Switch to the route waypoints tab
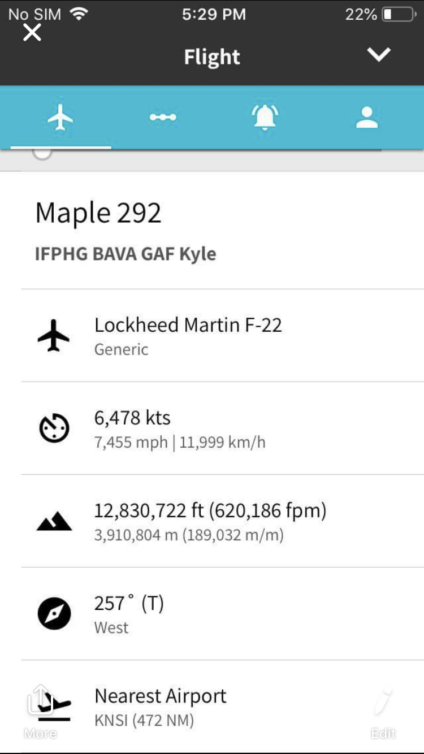The height and width of the screenshot is (754, 424). point(163,118)
